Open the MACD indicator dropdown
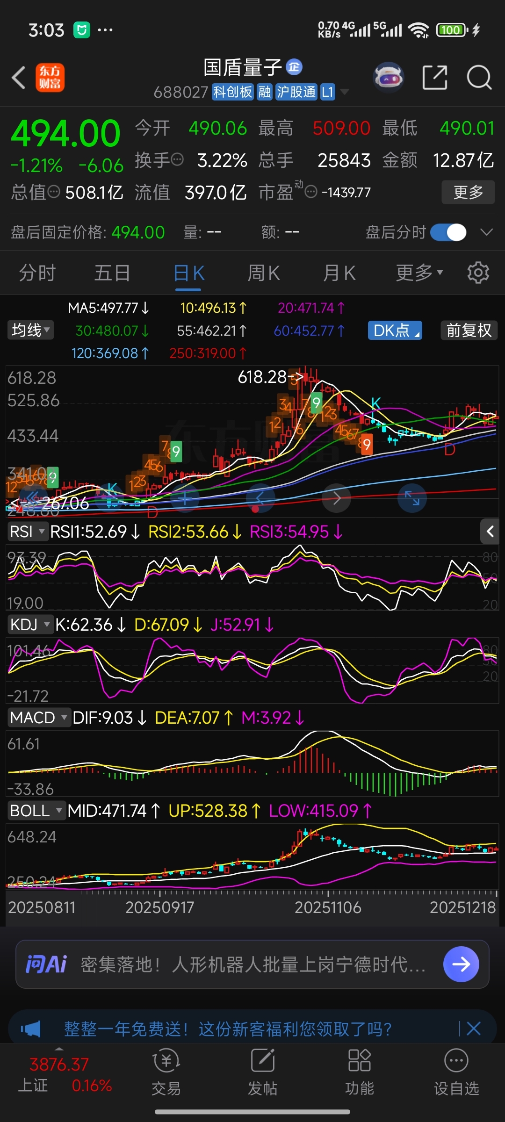Screen dimensions: 505x1122 (39, 717)
